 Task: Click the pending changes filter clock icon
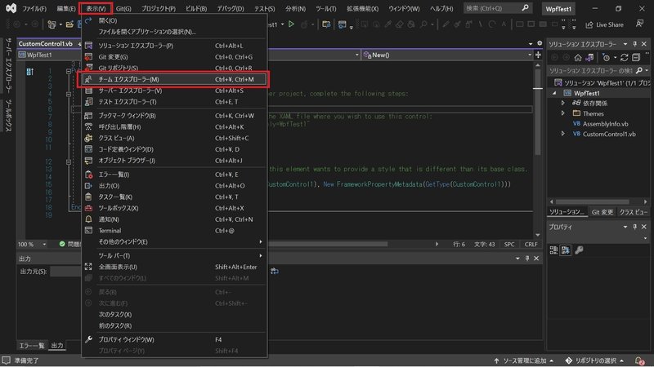click(607, 57)
